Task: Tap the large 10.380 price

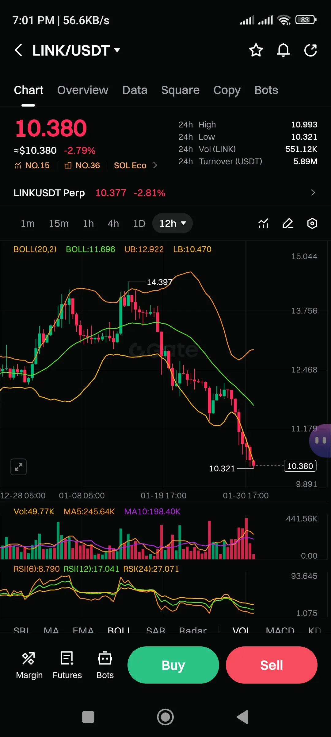Action: pos(51,128)
